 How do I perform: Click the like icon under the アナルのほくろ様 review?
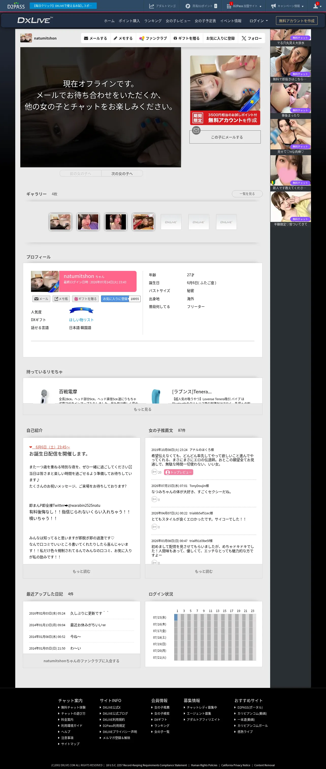(154, 472)
